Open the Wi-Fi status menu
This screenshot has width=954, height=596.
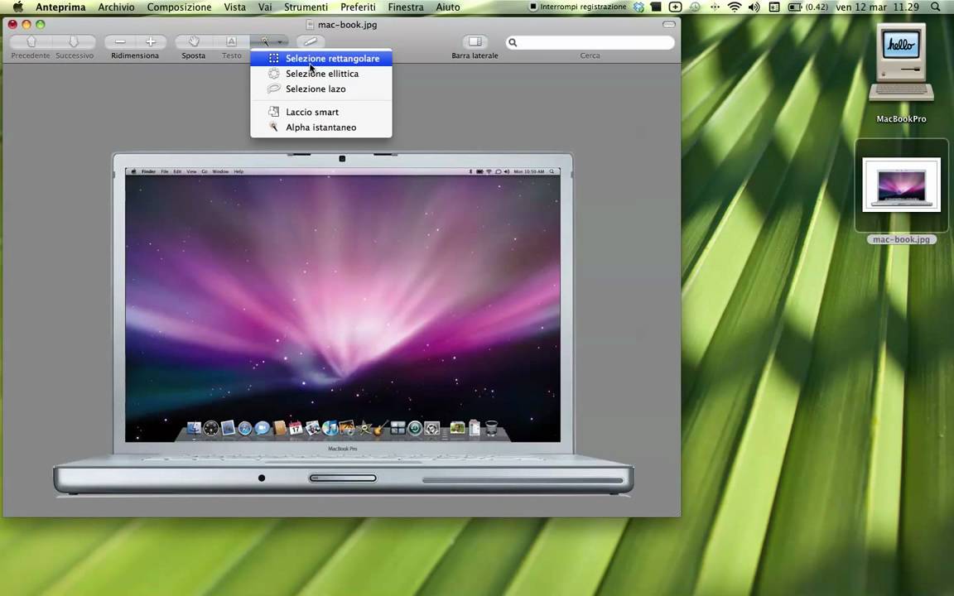tap(735, 7)
